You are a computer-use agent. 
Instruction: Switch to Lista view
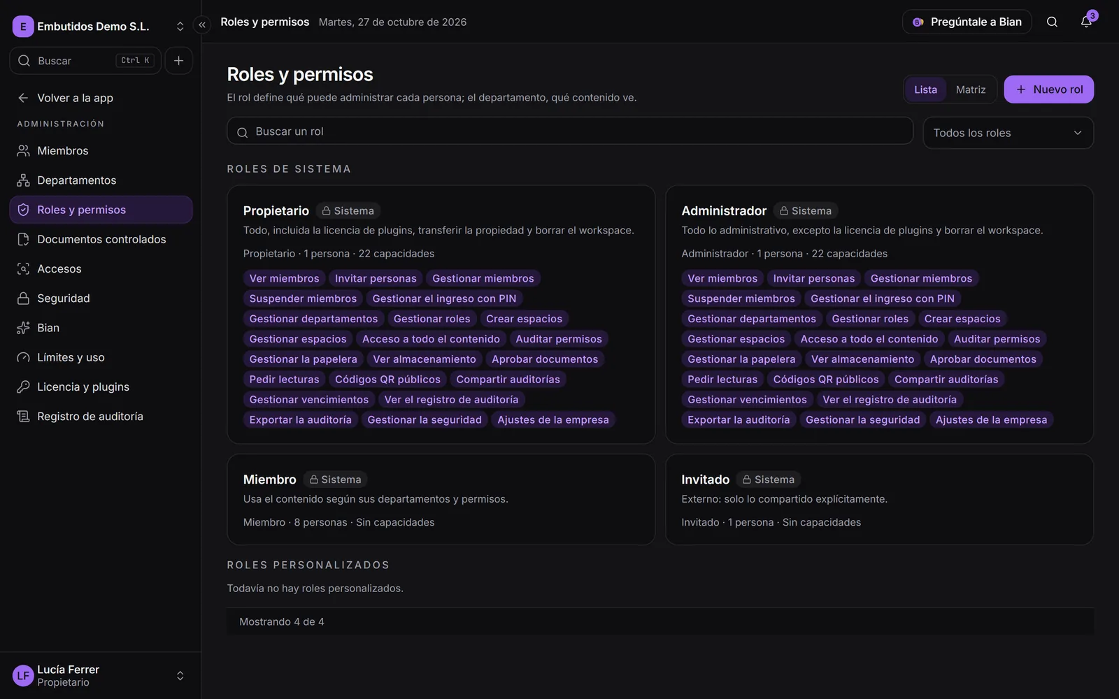(x=925, y=89)
